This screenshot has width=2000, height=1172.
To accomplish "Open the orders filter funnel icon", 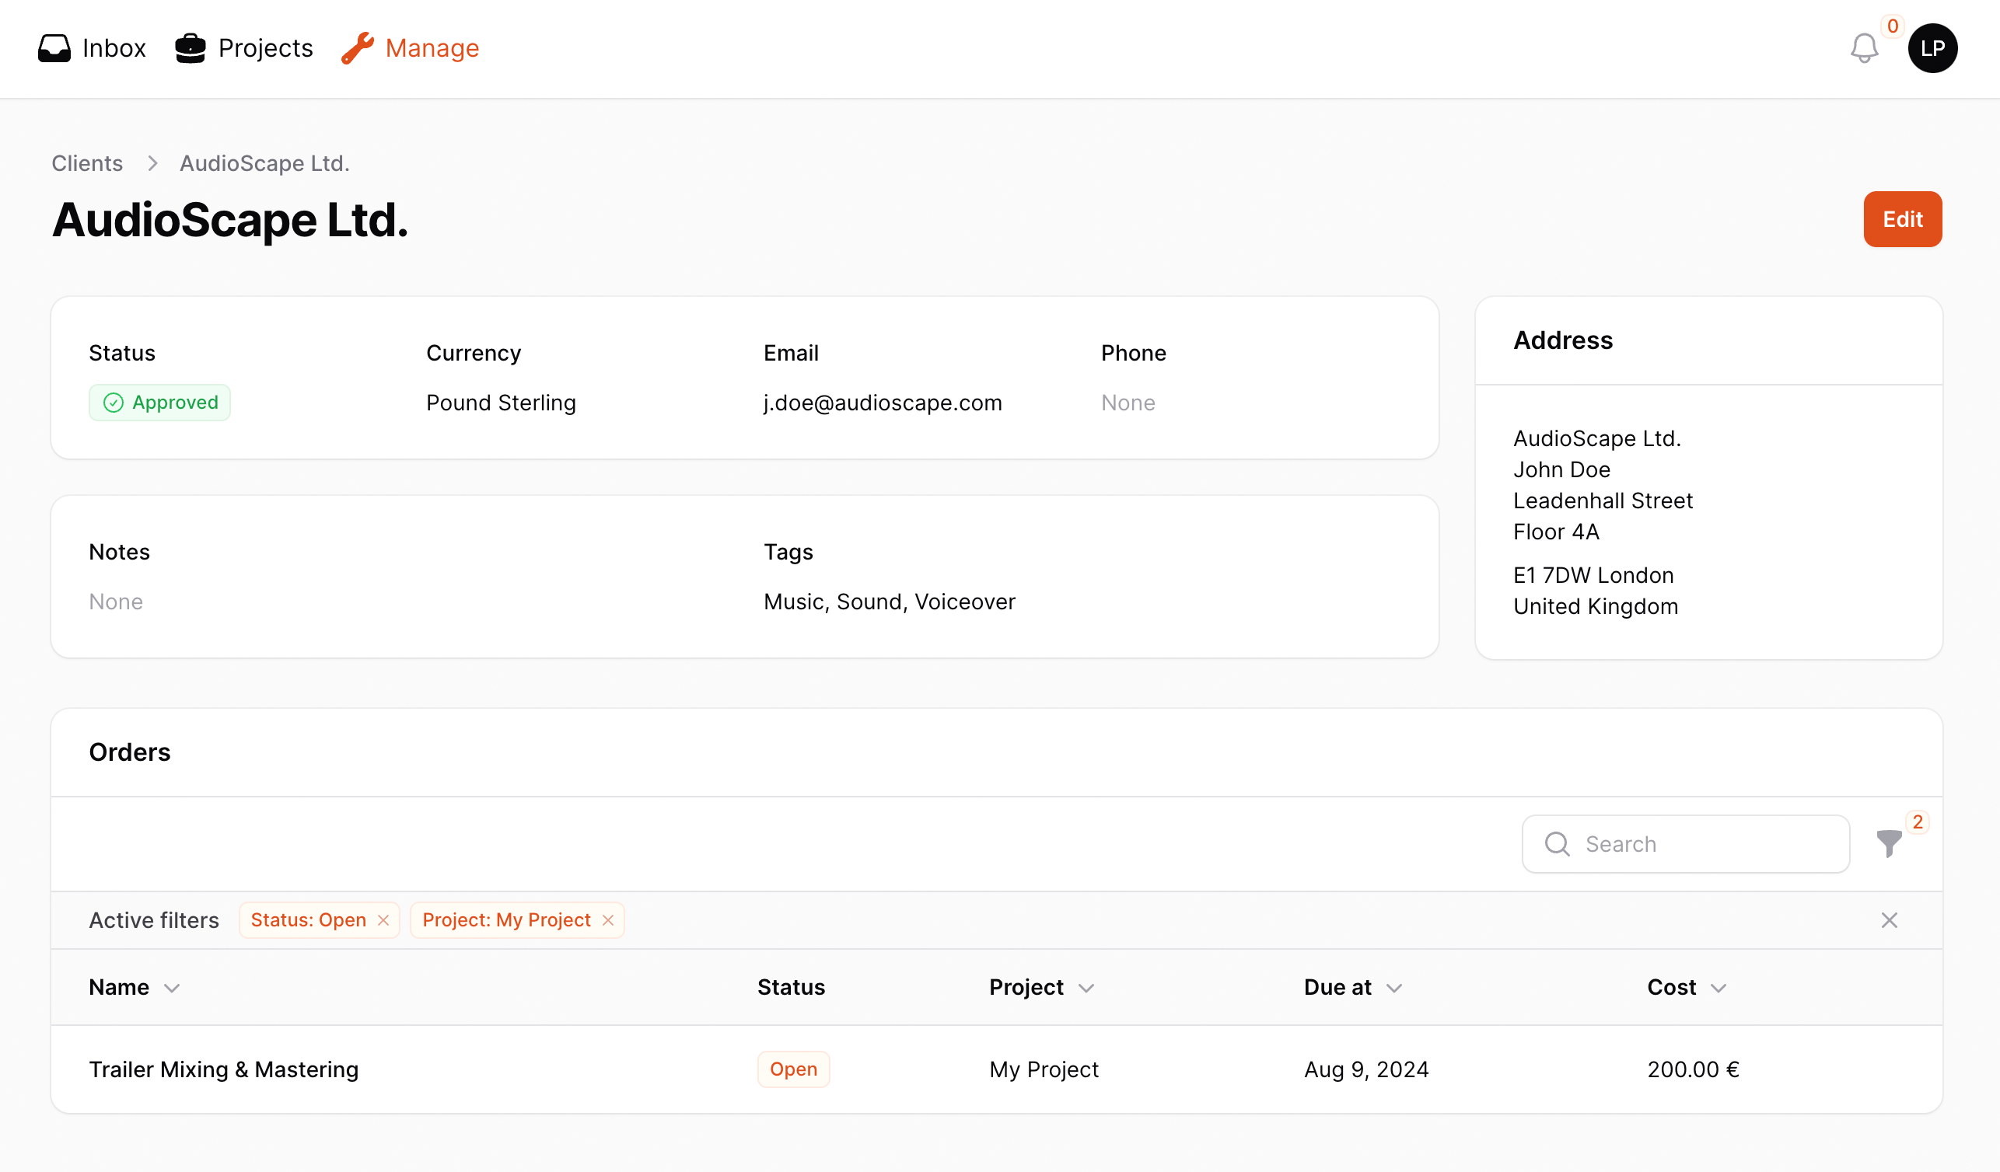I will coord(1889,843).
